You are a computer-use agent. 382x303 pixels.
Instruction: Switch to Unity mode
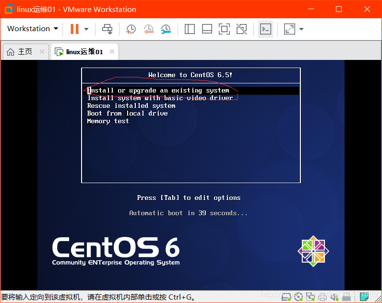click(x=241, y=29)
